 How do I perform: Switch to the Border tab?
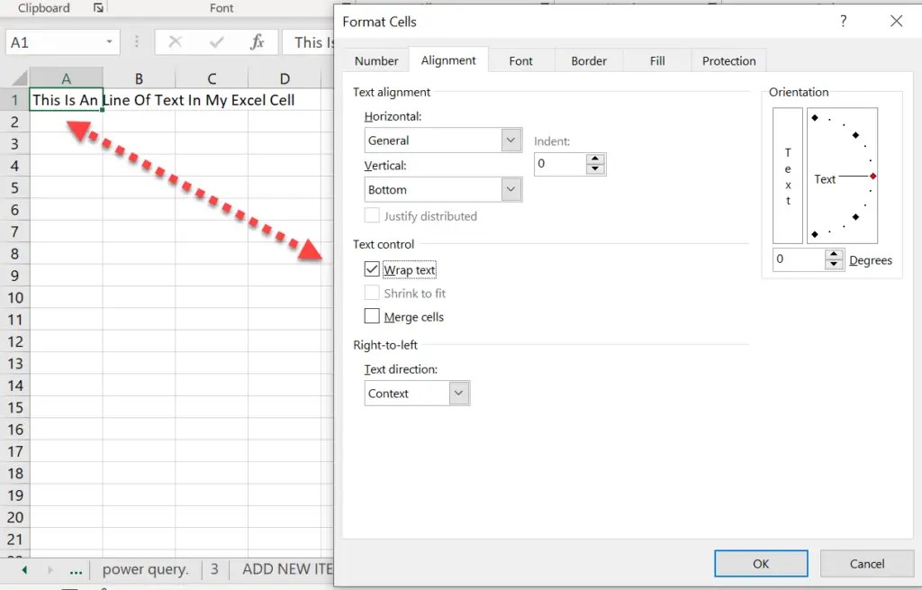(x=588, y=60)
